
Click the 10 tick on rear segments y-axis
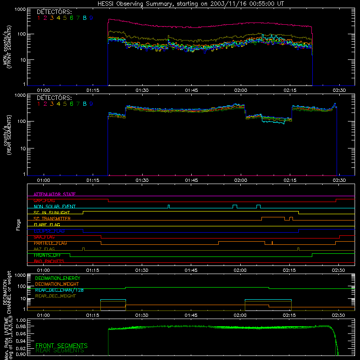(x=23, y=148)
